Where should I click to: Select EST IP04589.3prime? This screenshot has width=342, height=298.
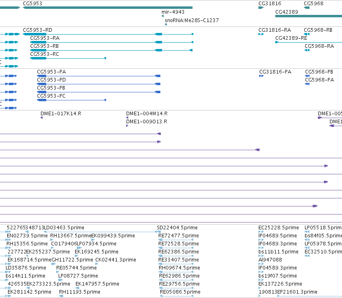(x=277, y=268)
